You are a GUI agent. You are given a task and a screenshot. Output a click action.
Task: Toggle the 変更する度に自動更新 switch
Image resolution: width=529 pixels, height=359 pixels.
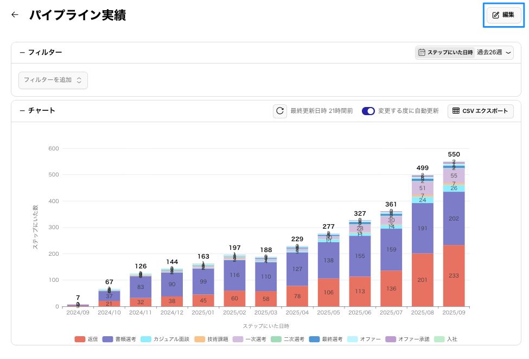368,111
